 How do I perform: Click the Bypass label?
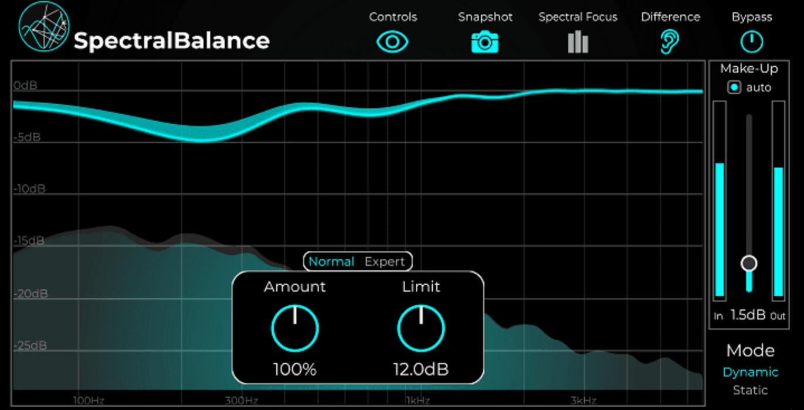tap(752, 18)
